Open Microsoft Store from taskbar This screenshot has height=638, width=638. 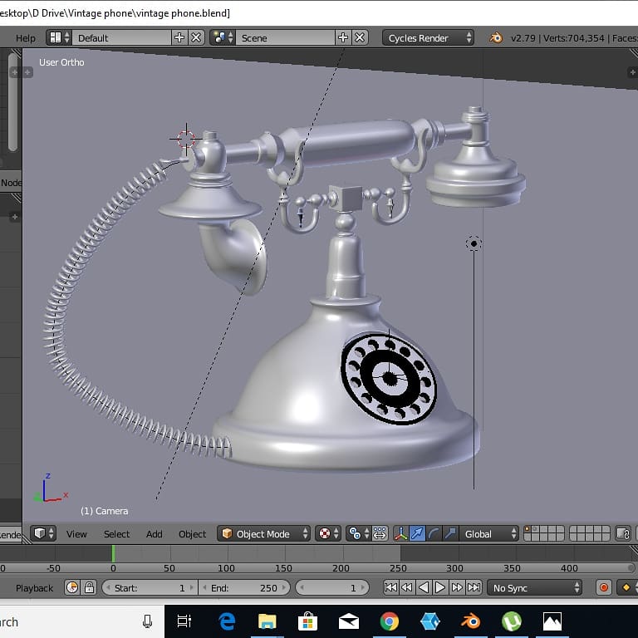[307, 621]
